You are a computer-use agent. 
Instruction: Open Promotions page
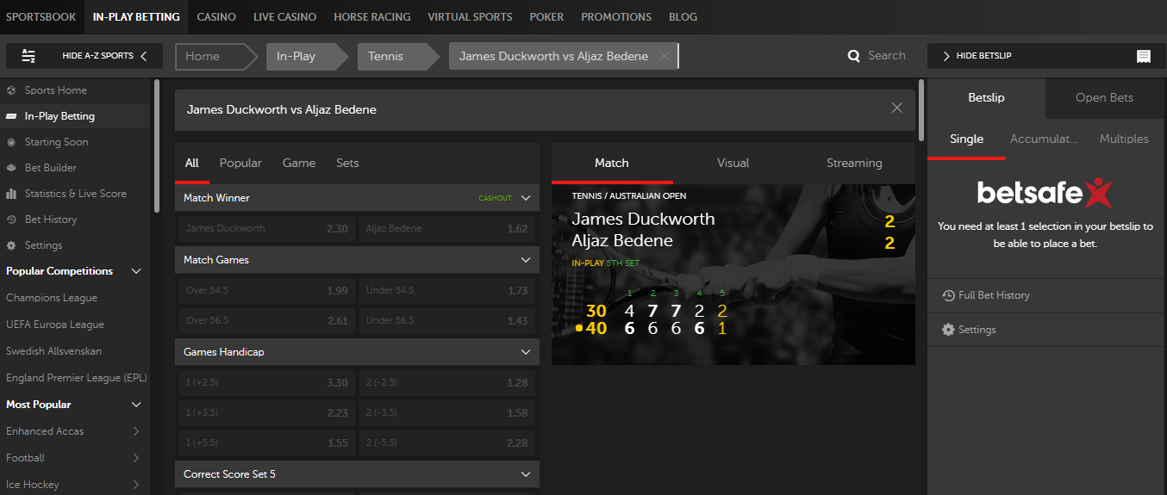click(616, 16)
